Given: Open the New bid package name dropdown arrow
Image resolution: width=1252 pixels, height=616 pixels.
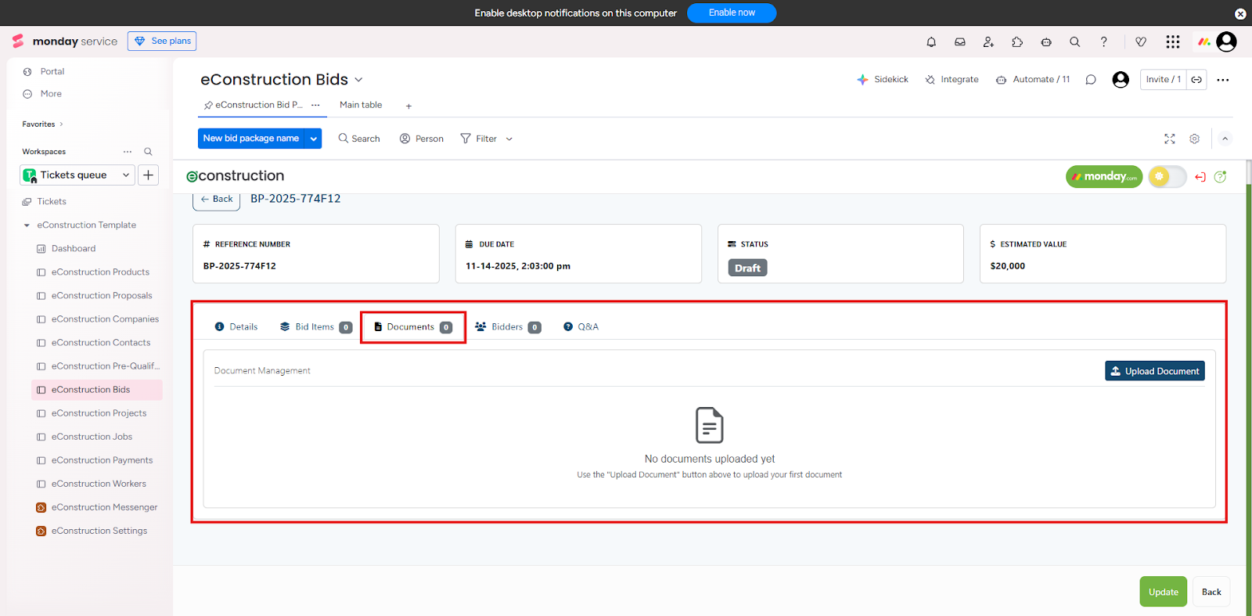Looking at the screenshot, I should 313,139.
